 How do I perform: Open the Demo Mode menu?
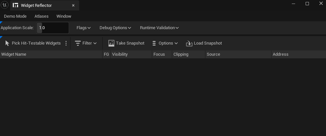pos(15,16)
